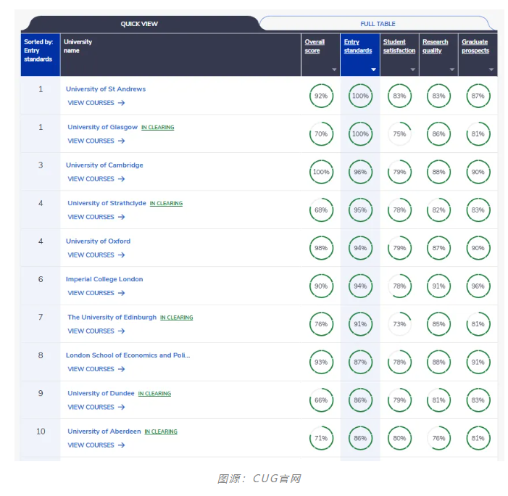This screenshot has width=508, height=496.
Task: Click the Student satisfaction sort arrow
Action: (x=413, y=70)
